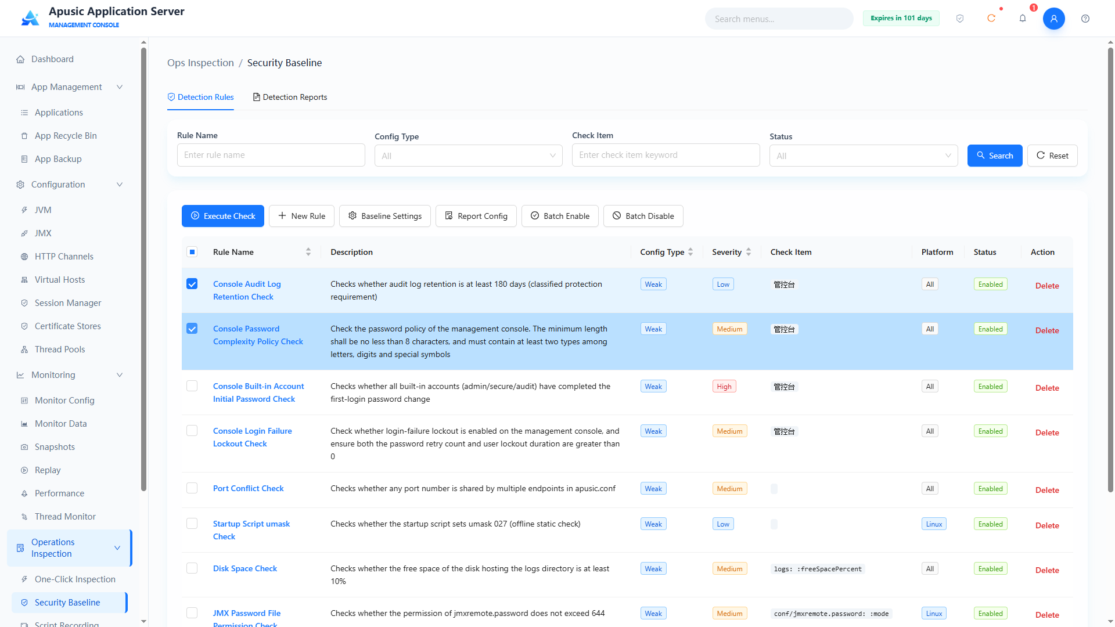Click the JVM icon in sidebar
The width and height of the screenshot is (1115, 627).
coord(24,210)
